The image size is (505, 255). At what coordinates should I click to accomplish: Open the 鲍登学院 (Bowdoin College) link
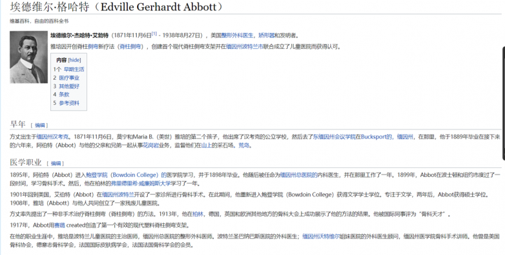[x=127, y=175]
